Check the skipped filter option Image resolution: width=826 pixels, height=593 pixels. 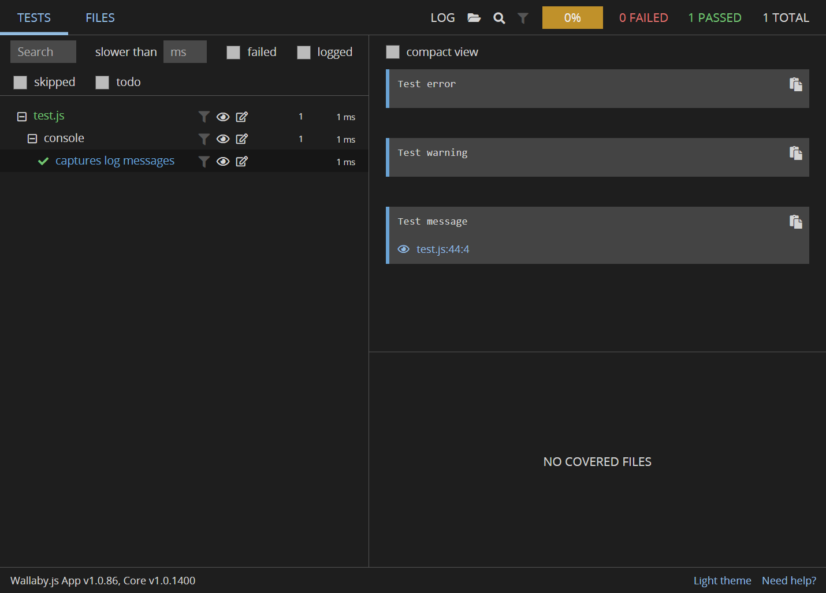pyautogui.click(x=20, y=82)
